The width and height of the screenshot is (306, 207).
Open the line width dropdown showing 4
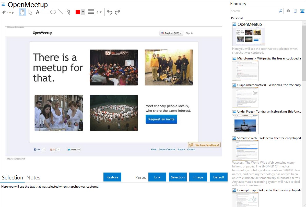(99, 12)
